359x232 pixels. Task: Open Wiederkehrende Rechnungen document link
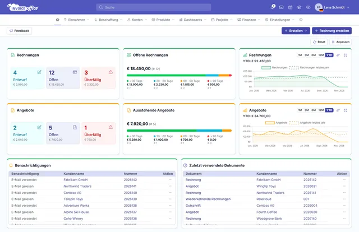pos(208,199)
